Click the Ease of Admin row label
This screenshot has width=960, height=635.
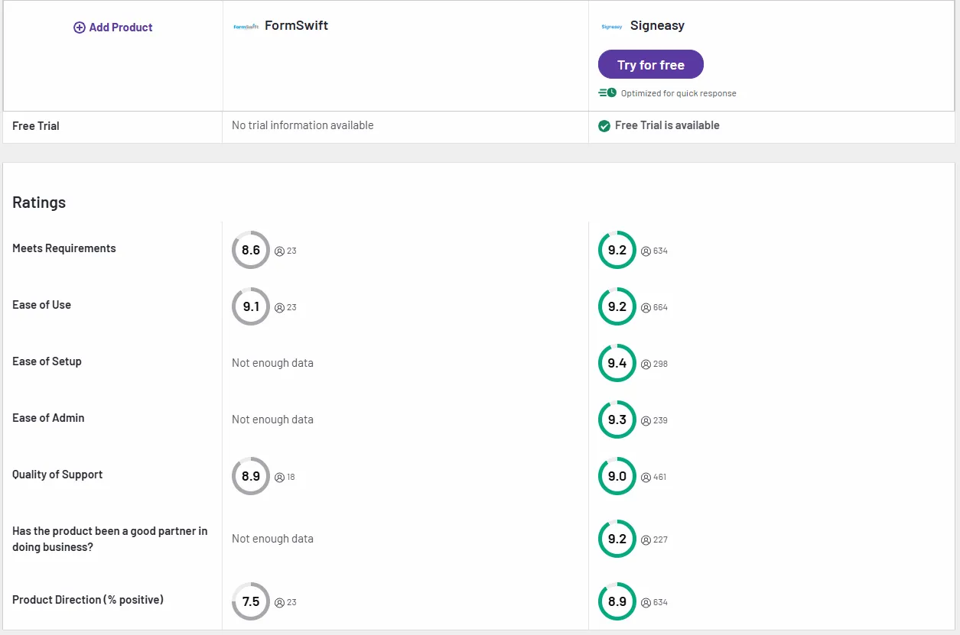pos(48,418)
